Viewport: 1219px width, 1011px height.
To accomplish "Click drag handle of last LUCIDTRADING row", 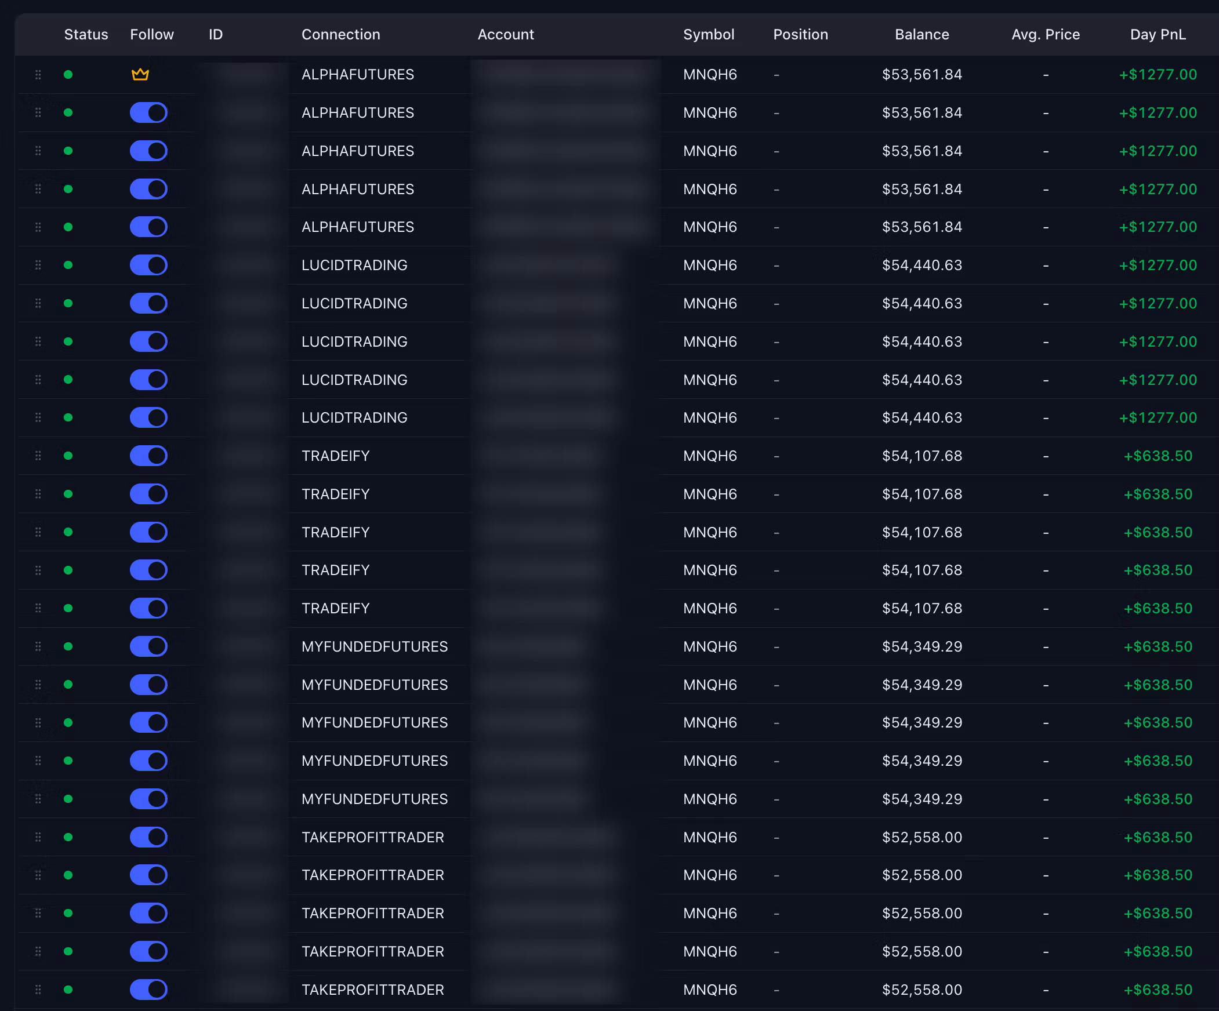I will [38, 417].
